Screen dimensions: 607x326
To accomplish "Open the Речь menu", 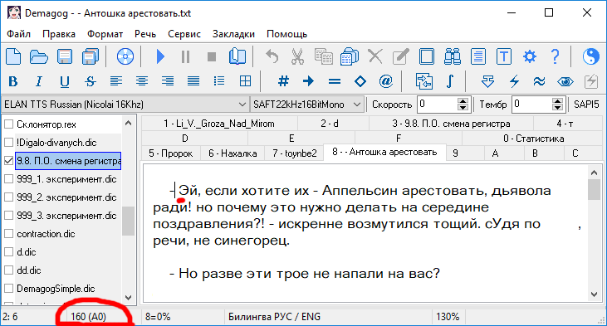I will pyautogui.click(x=145, y=34).
